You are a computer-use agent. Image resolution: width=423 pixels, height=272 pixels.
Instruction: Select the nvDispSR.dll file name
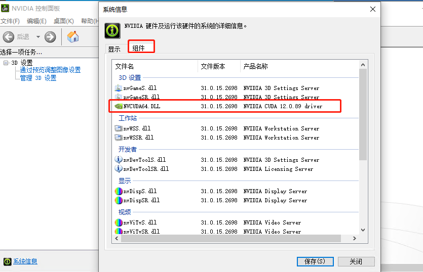pos(141,200)
